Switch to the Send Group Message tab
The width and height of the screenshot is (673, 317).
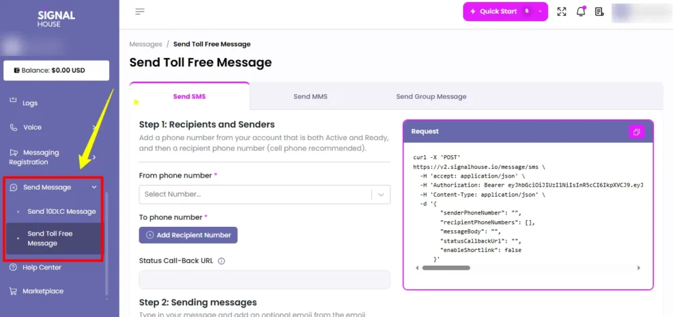[431, 97]
